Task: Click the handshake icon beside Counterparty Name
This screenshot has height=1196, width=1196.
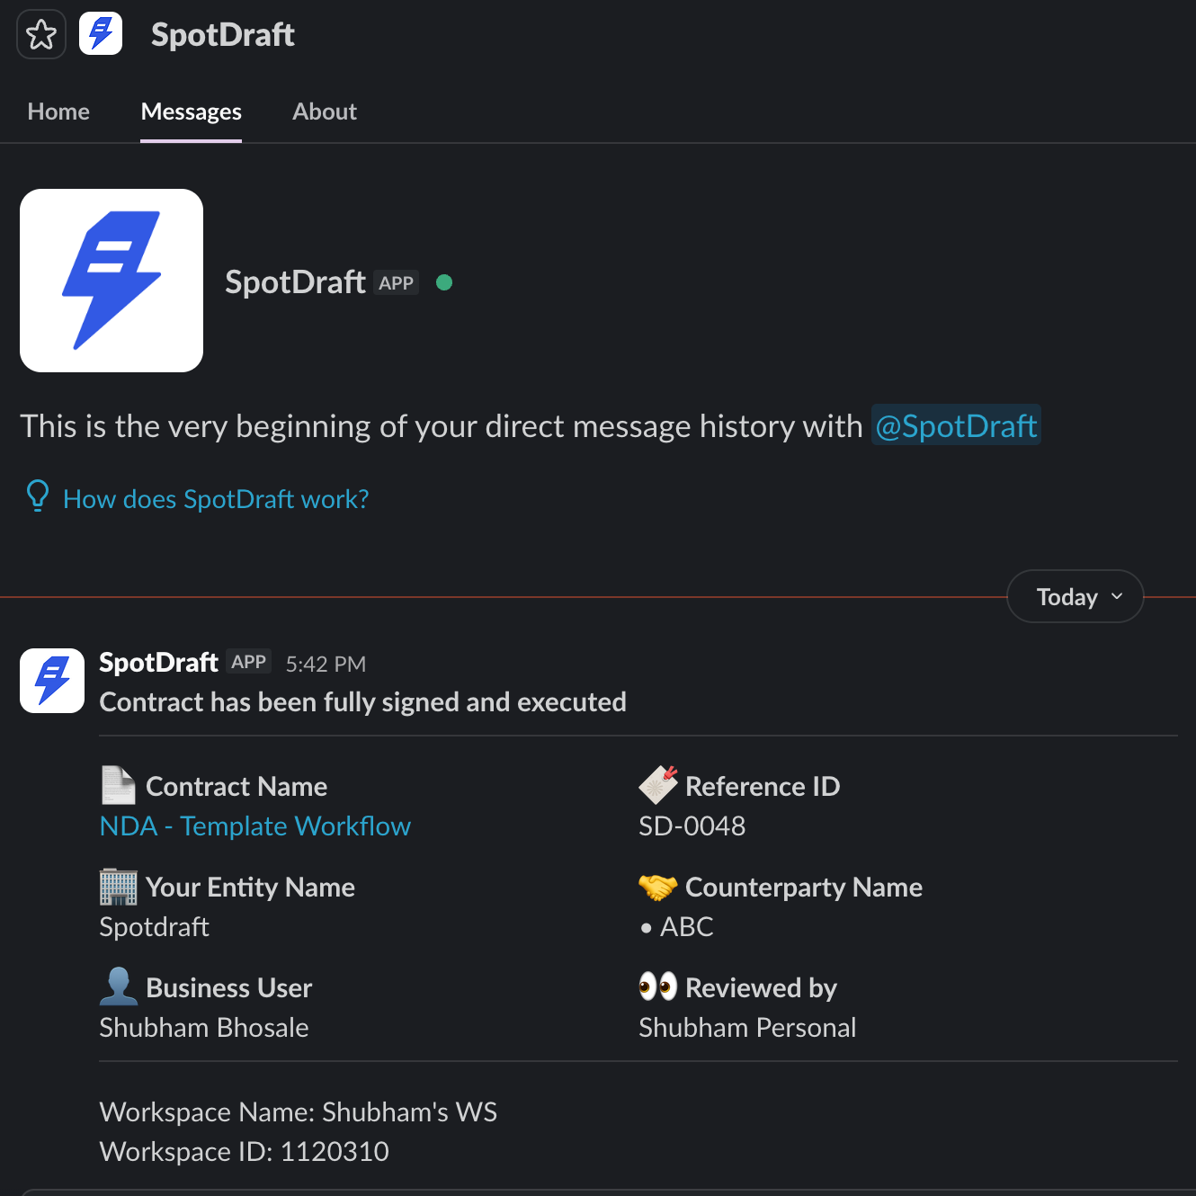Action: [x=658, y=887]
